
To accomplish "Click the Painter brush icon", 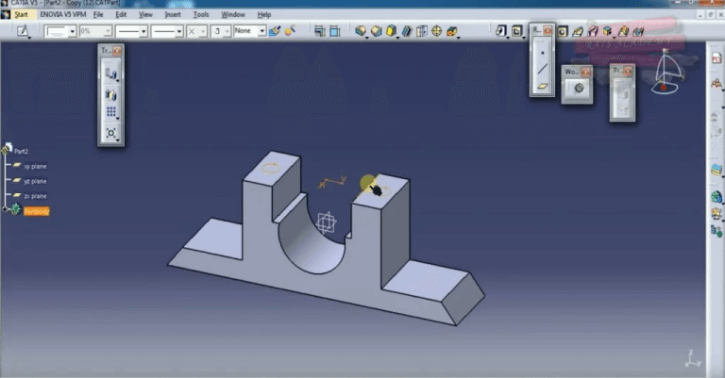I will click(274, 31).
